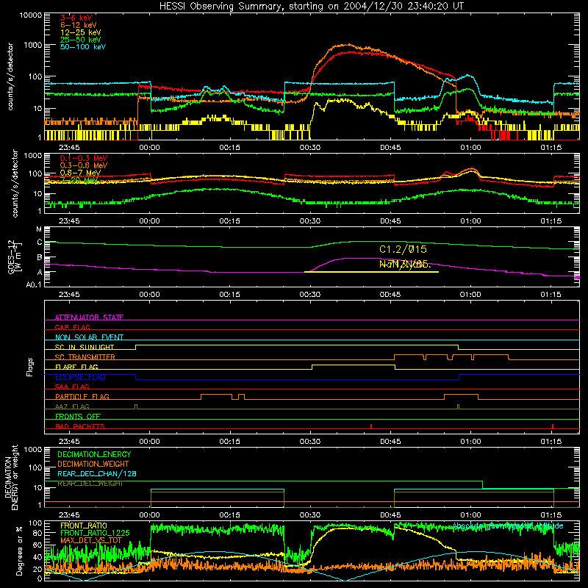Click first red BAD_PACKETS tick near 00:41
This screenshot has height=588, width=588.
(x=371, y=426)
